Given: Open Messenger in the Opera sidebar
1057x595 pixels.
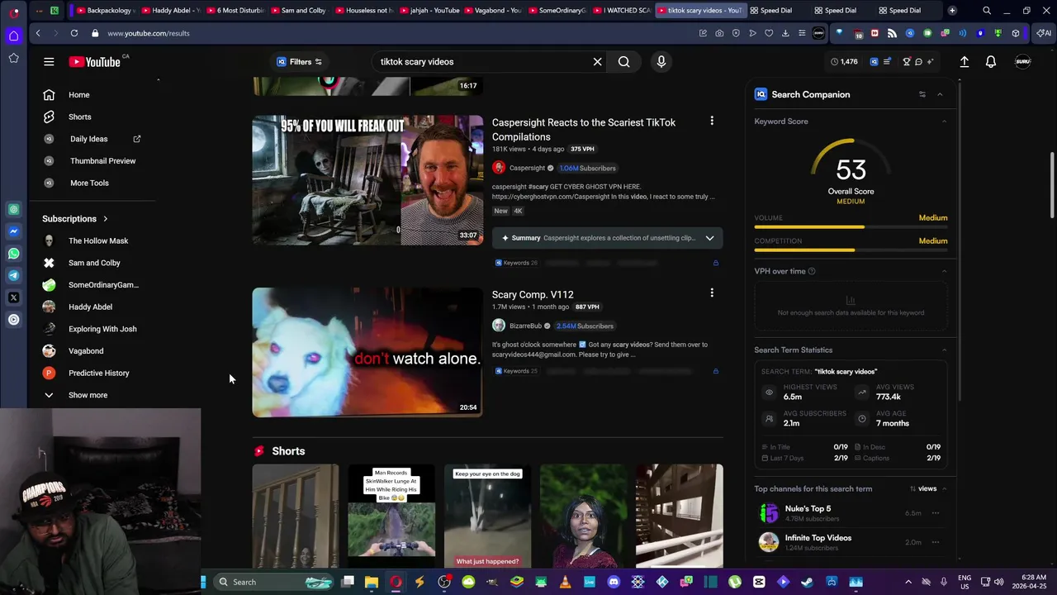Looking at the screenshot, I should click(x=13, y=231).
